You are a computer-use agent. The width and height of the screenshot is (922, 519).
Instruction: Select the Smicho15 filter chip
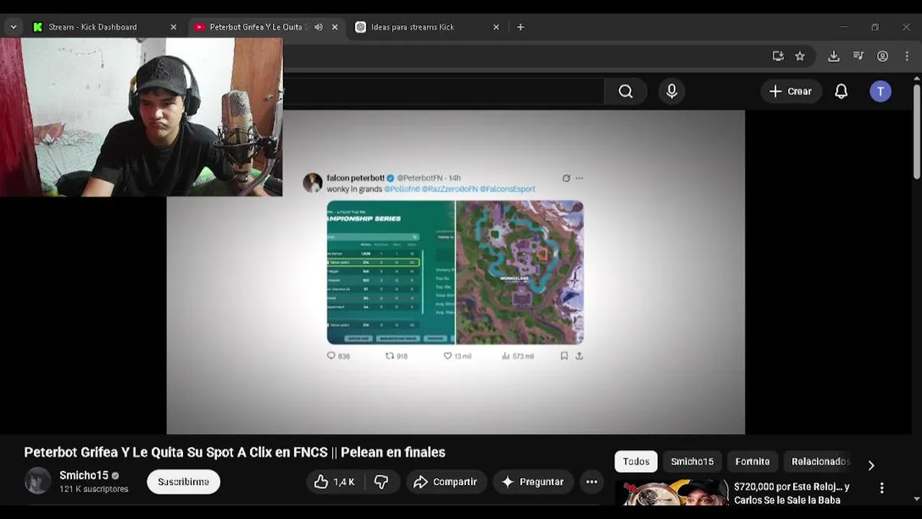pyautogui.click(x=692, y=461)
